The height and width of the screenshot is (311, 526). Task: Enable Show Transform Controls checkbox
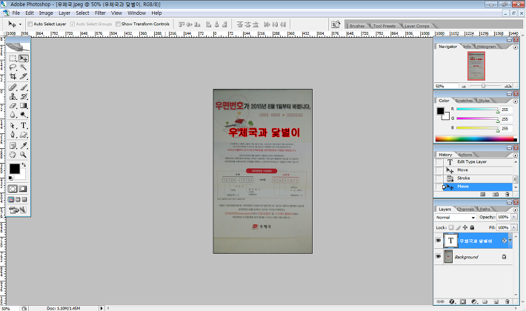tap(118, 24)
